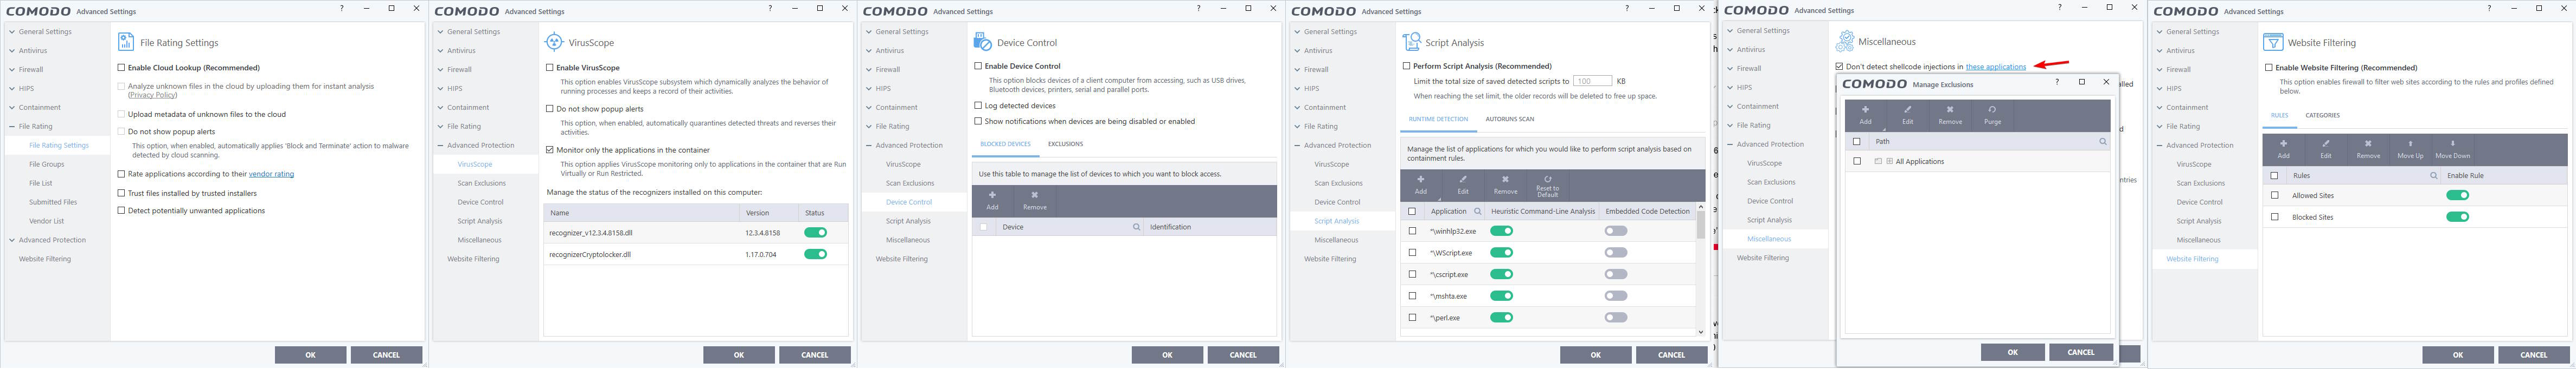
Task: Check Enable Device Control
Action: [978, 66]
